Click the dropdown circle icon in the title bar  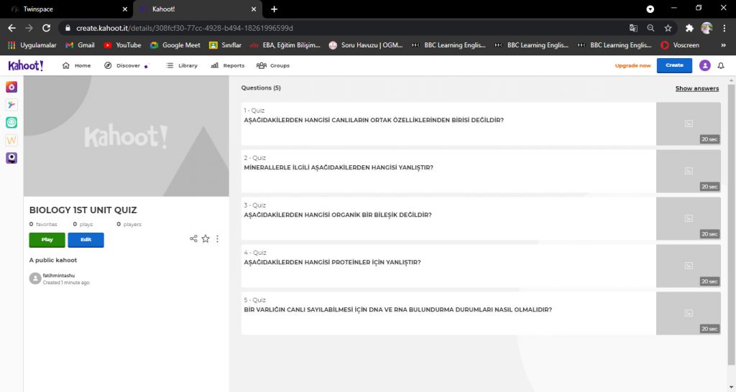point(650,9)
